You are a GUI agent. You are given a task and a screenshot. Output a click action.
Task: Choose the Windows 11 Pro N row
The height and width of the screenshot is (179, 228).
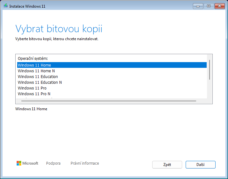112,94
